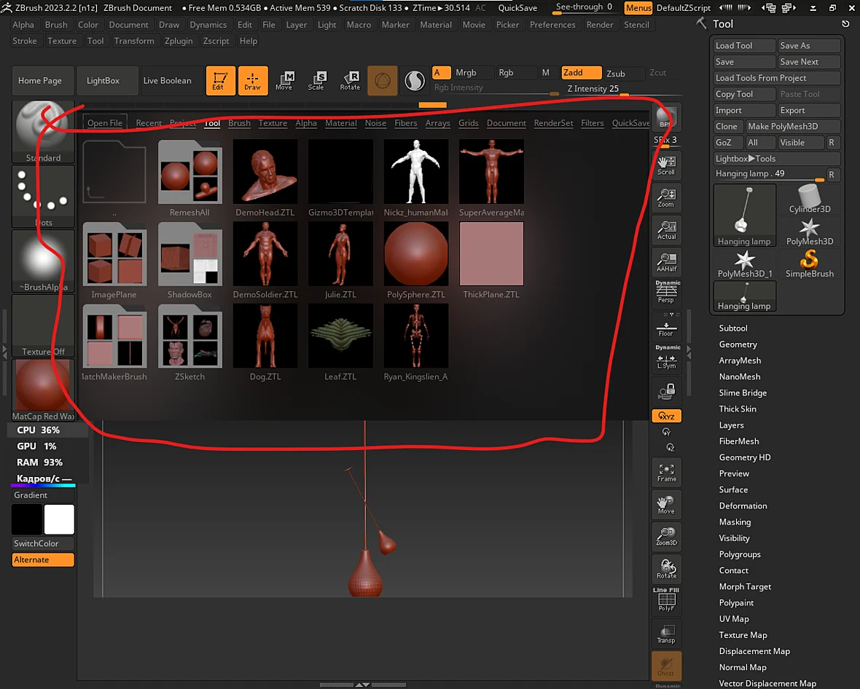Screen dimensions: 860x689
Task: Select the Scale transform tool
Action: coord(316,81)
